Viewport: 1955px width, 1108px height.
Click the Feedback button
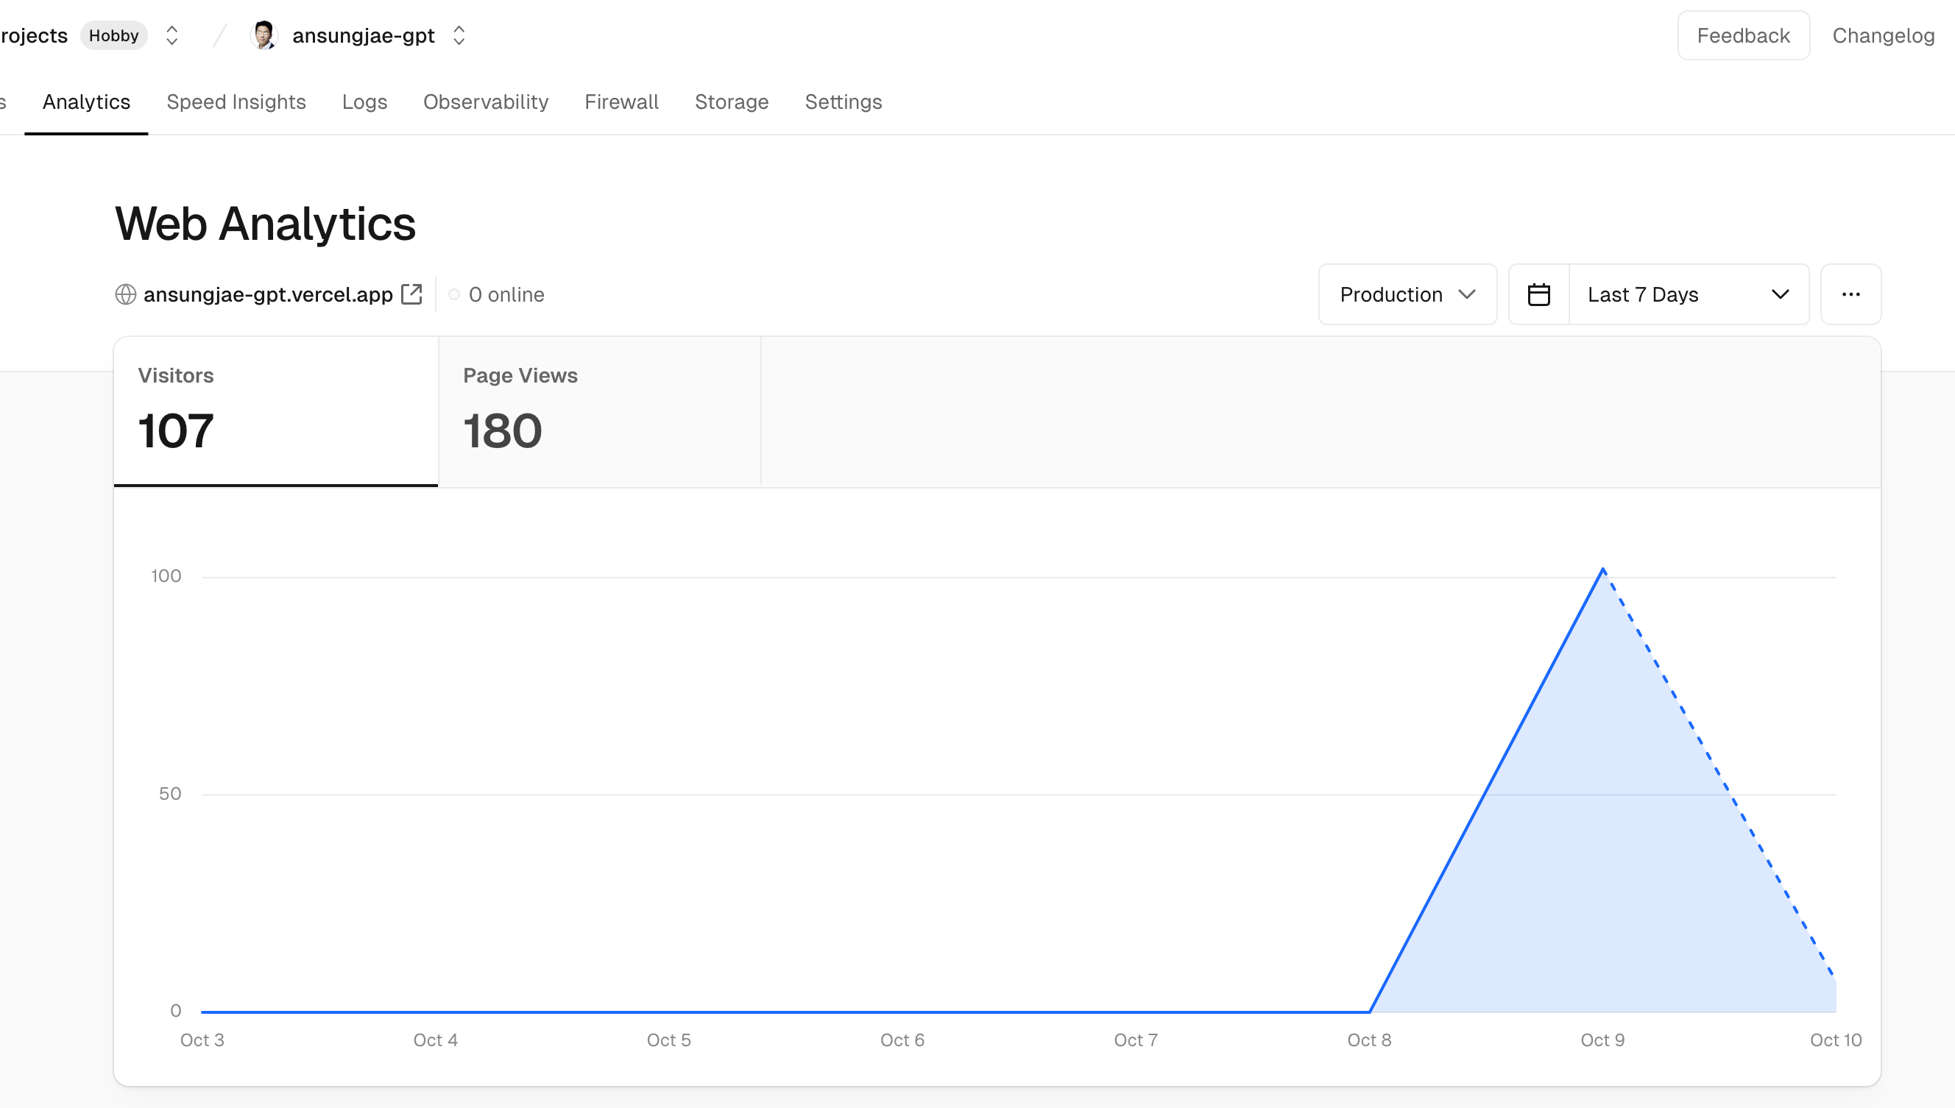1743,35
